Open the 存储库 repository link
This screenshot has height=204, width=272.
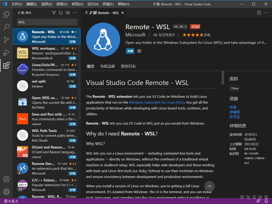(x=235, y=112)
